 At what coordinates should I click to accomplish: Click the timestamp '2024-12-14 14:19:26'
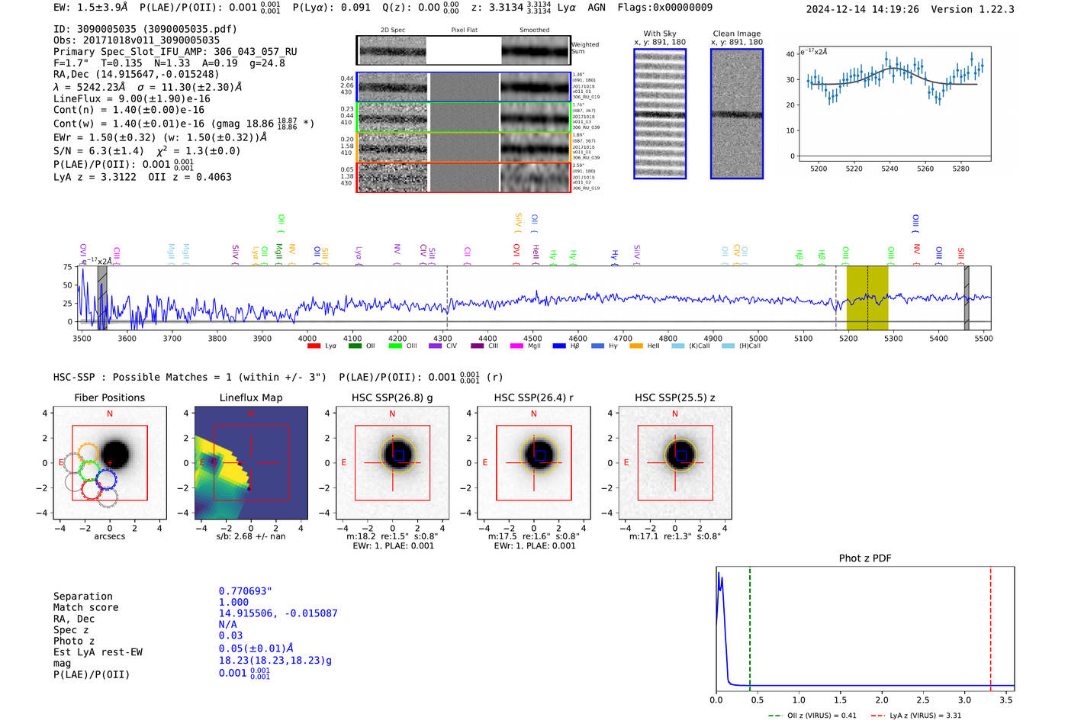pyautogui.click(x=863, y=9)
